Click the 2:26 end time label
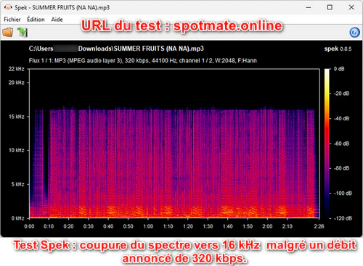The height and width of the screenshot is (266, 363). pyautogui.click(x=319, y=226)
